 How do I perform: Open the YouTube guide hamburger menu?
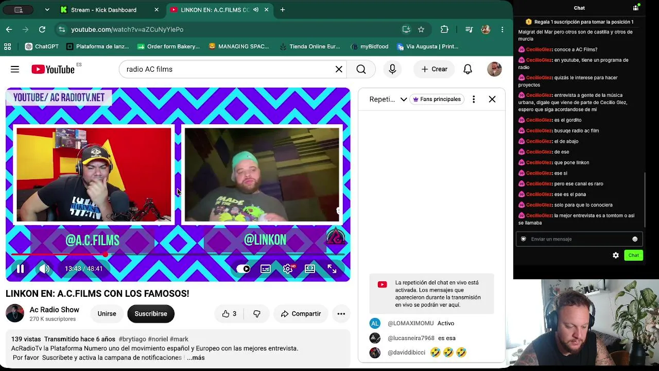pos(15,69)
